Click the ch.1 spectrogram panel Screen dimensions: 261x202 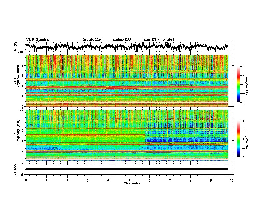point(127,81)
